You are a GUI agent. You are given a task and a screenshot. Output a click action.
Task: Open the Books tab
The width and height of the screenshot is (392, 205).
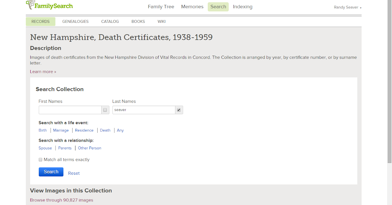[x=138, y=21]
